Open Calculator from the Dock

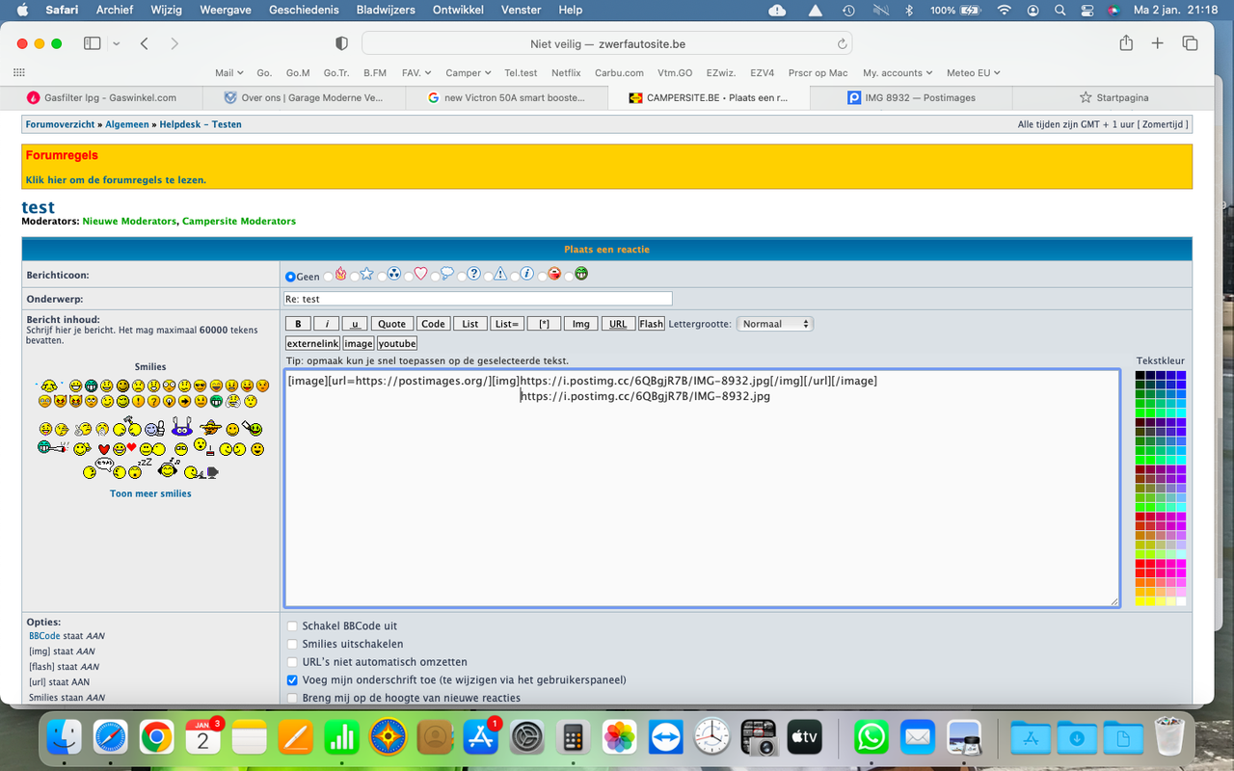pos(574,738)
